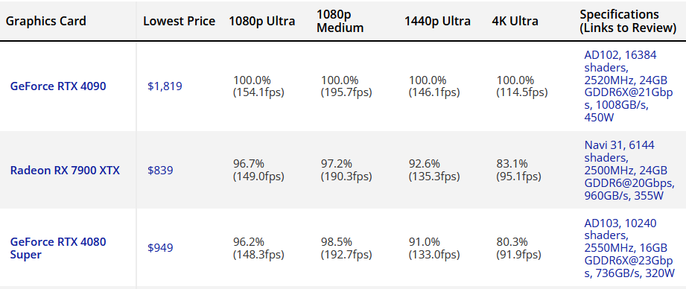Click the $839 price link
The height and width of the screenshot is (289, 686).
click(160, 170)
